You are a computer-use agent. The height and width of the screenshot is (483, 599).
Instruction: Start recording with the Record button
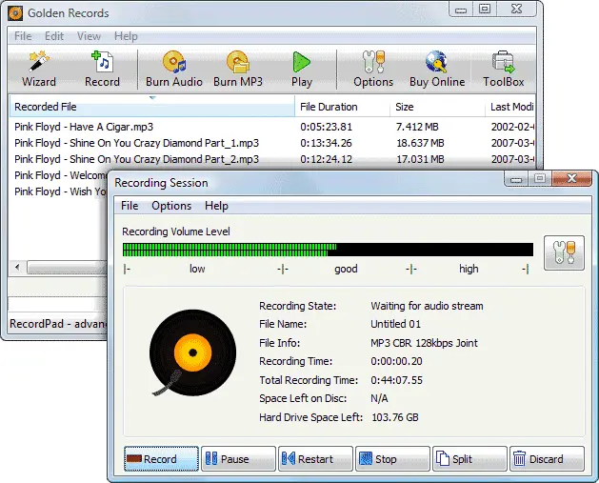(162, 459)
